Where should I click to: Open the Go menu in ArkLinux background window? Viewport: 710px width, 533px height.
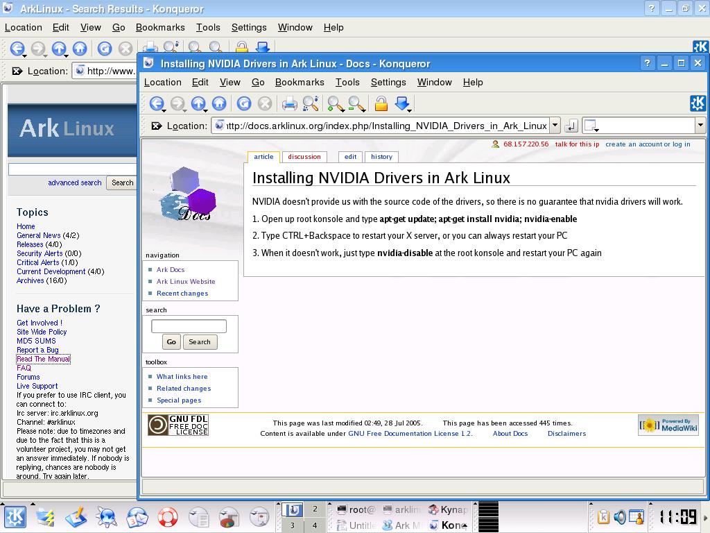click(119, 28)
